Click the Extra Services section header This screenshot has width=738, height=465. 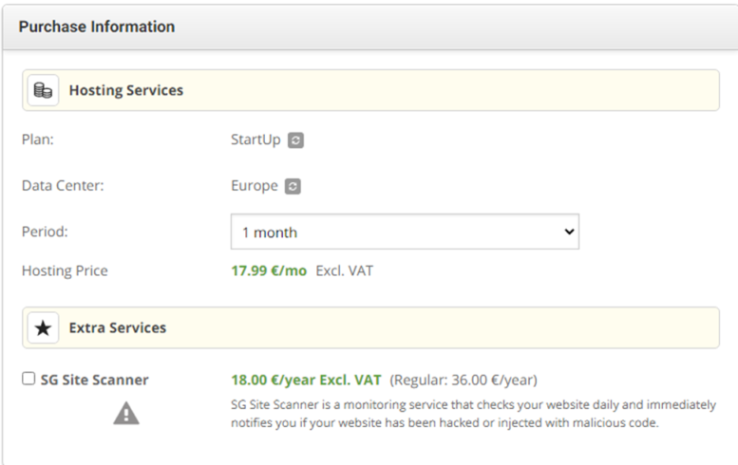point(370,327)
